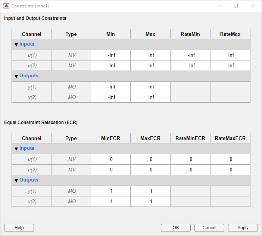Edit the Min value for u(2)

(110, 65)
